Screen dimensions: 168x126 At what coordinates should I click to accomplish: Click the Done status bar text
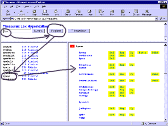click(7, 124)
